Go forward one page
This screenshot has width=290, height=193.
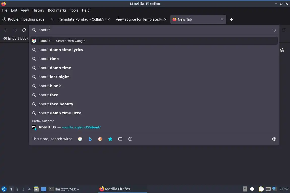tap(15, 30)
